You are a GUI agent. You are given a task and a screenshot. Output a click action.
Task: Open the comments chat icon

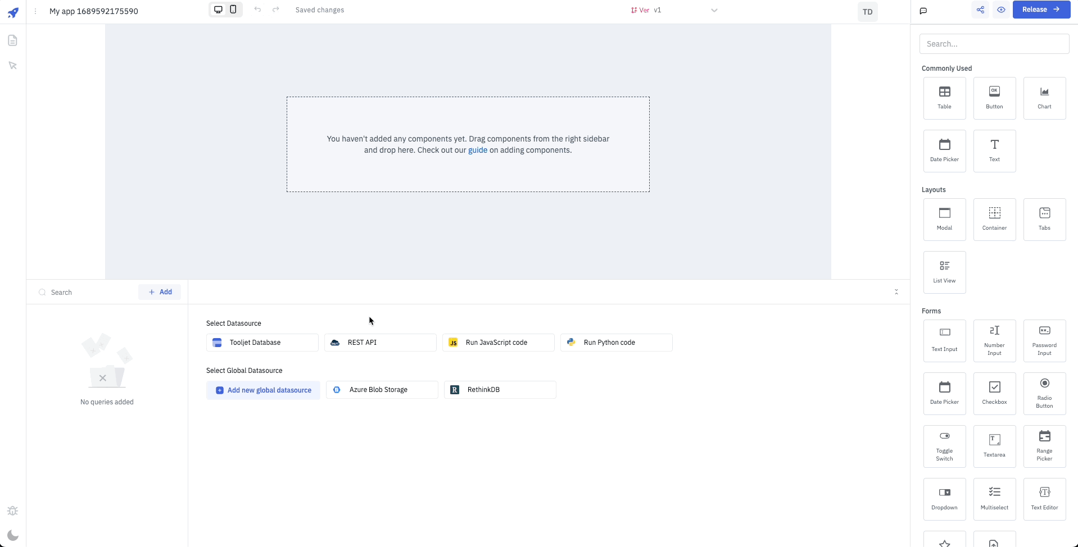923,11
